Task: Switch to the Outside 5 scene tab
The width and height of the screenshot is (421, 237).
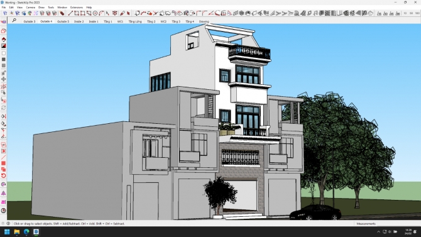Action: (63, 21)
